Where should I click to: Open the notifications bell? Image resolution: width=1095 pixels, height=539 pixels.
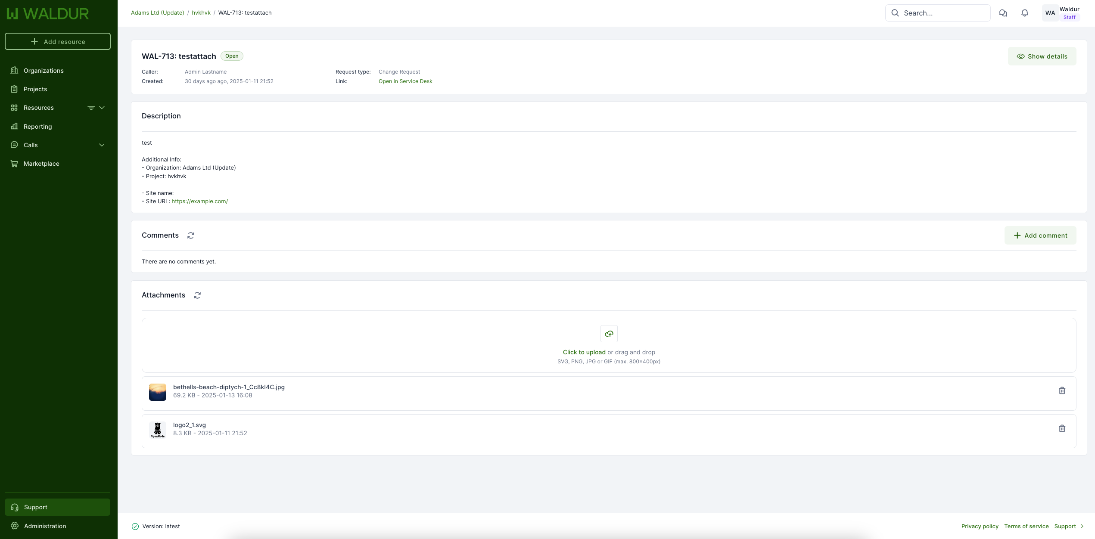tap(1025, 13)
